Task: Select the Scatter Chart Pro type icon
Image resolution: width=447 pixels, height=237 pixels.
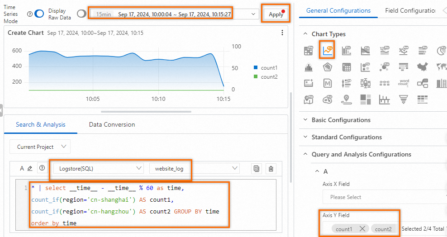Action: [x=365, y=67]
